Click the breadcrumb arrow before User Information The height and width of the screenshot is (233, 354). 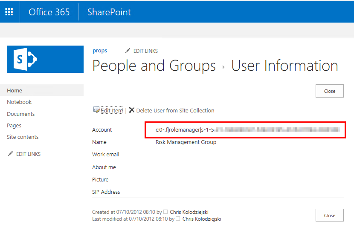pyautogui.click(x=223, y=67)
